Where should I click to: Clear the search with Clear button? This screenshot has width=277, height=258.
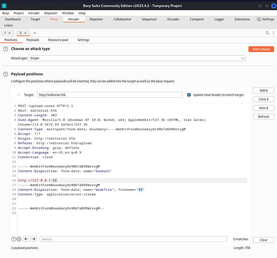(x=264, y=240)
